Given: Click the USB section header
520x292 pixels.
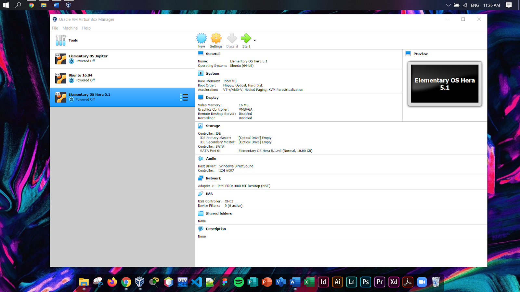Looking at the screenshot, I should pyautogui.click(x=209, y=194).
